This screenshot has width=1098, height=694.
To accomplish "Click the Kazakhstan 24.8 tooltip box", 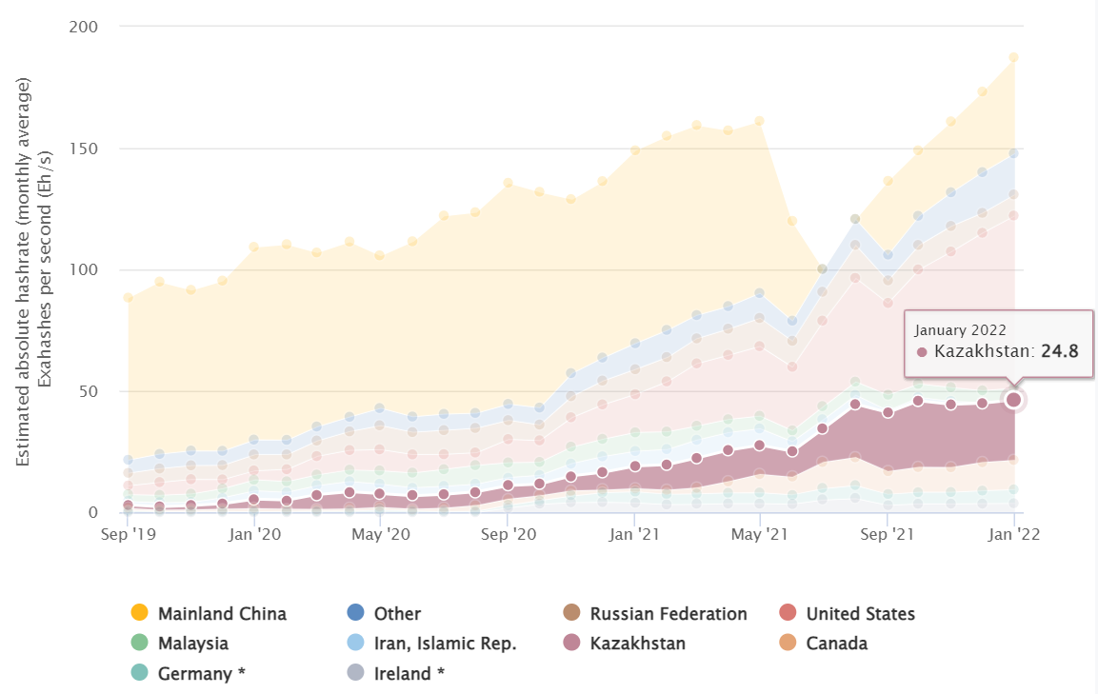I will click(996, 342).
